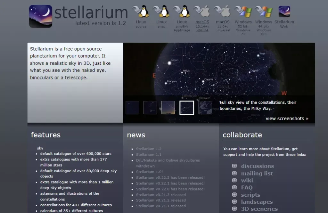This screenshot has height=213, width=328.
Task: Click arrow icon beside scripts
Action: (234, 195)
